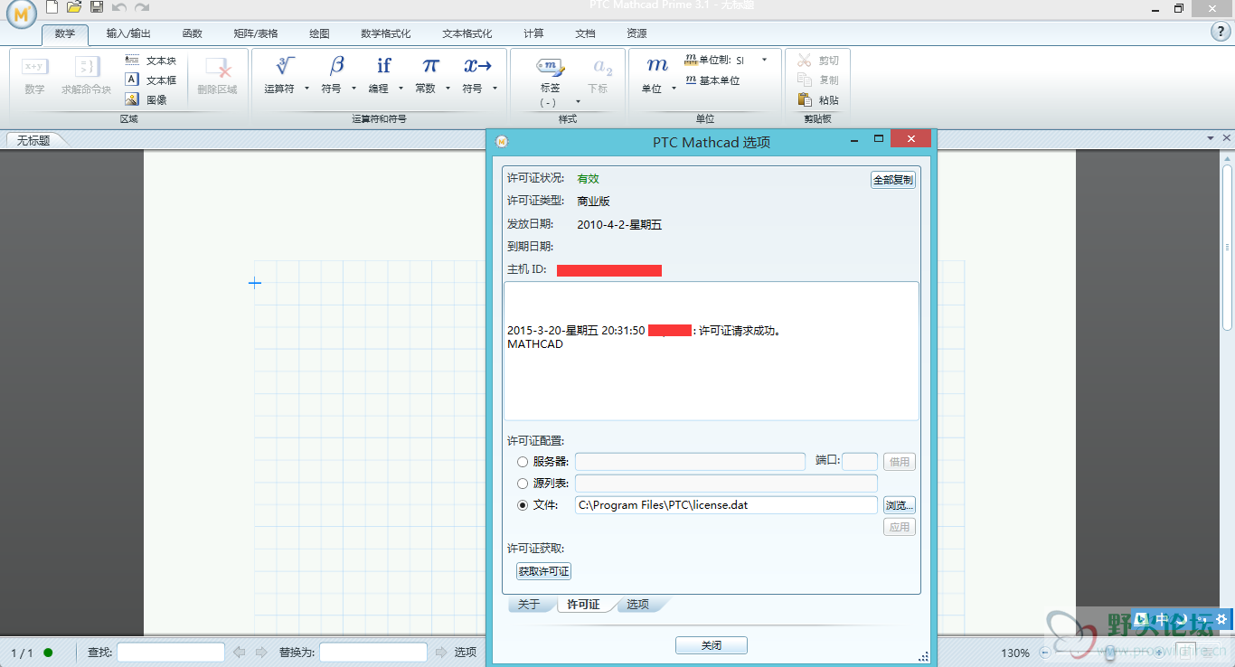The image size is (1235, 667).
Task: Expand the 编程 programming dropdown arrow
Action: tap(401, 89)
